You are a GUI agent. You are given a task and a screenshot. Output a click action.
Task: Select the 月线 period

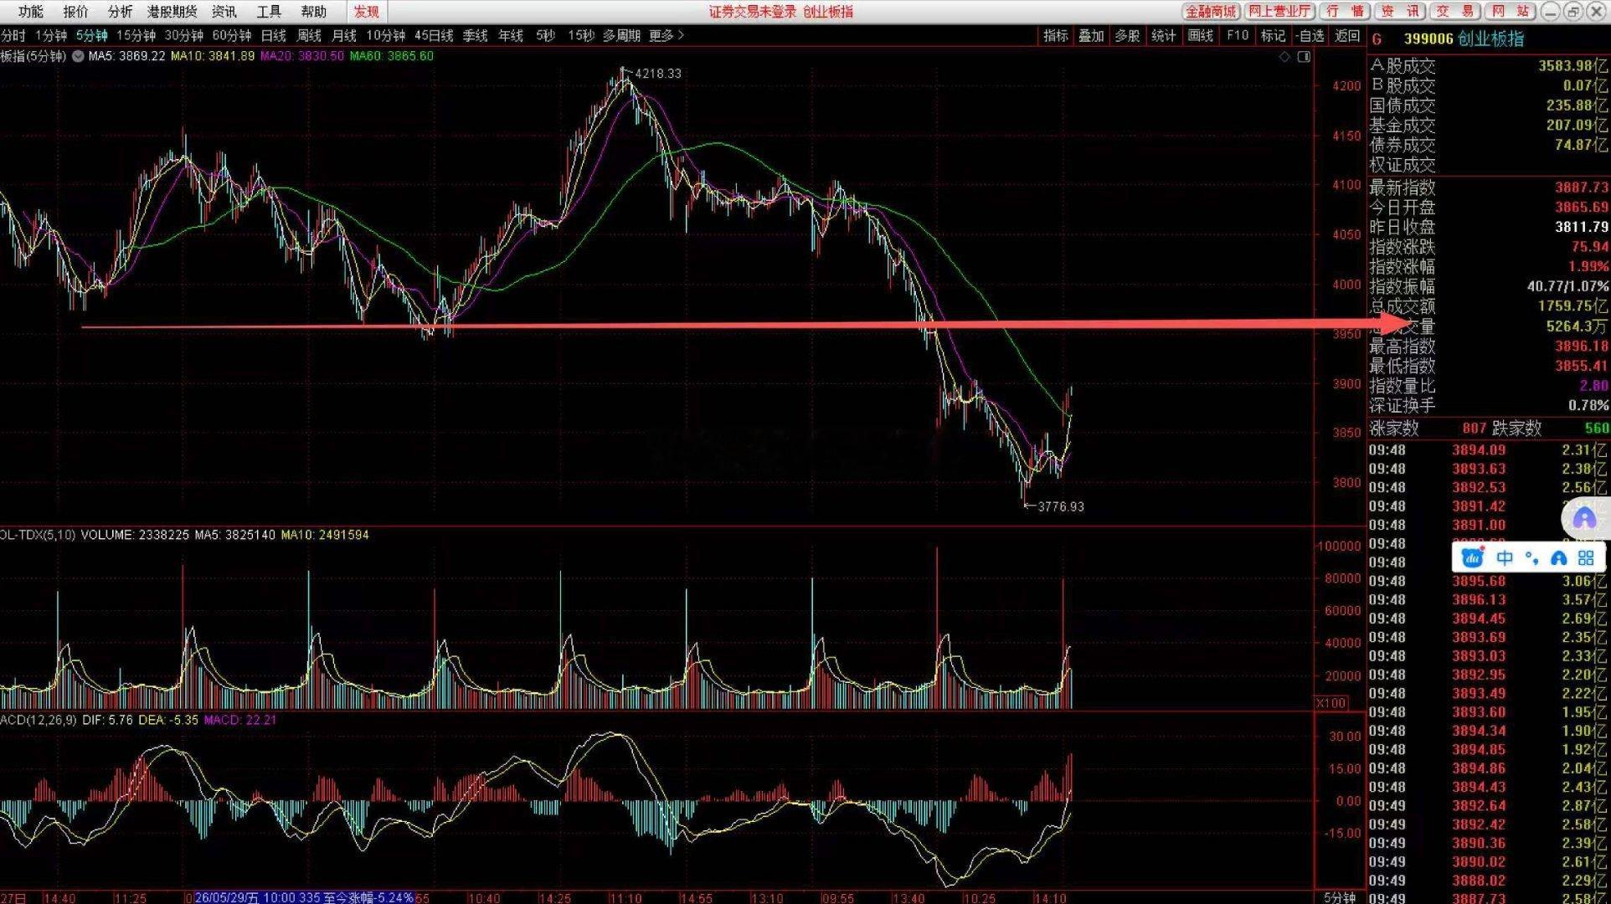coord(344,36)
